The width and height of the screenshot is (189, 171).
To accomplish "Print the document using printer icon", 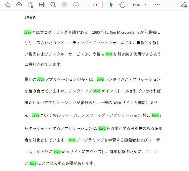I will click(42, 5).
